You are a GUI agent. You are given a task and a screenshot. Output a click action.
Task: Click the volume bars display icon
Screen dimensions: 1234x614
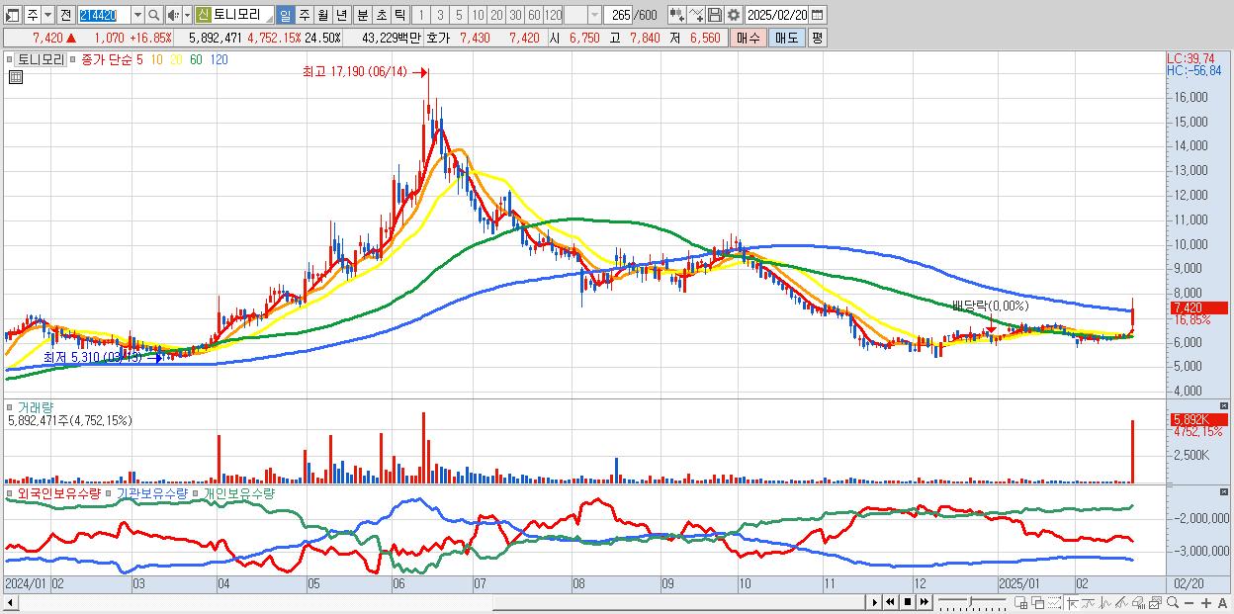point(1138,602)
